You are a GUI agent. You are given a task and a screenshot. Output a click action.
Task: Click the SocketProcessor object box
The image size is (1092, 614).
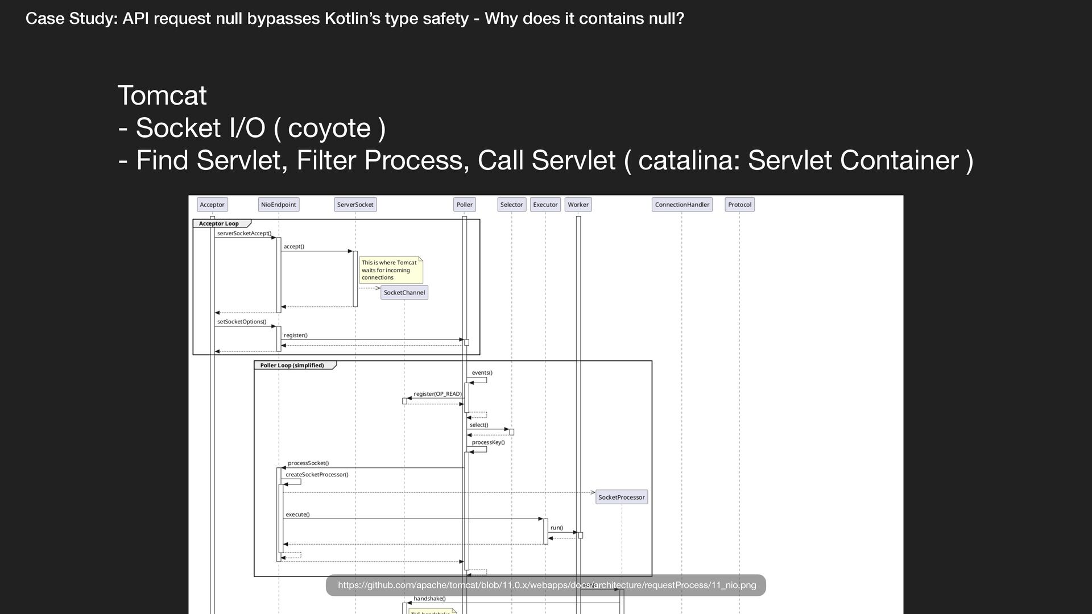pos(621,497)
